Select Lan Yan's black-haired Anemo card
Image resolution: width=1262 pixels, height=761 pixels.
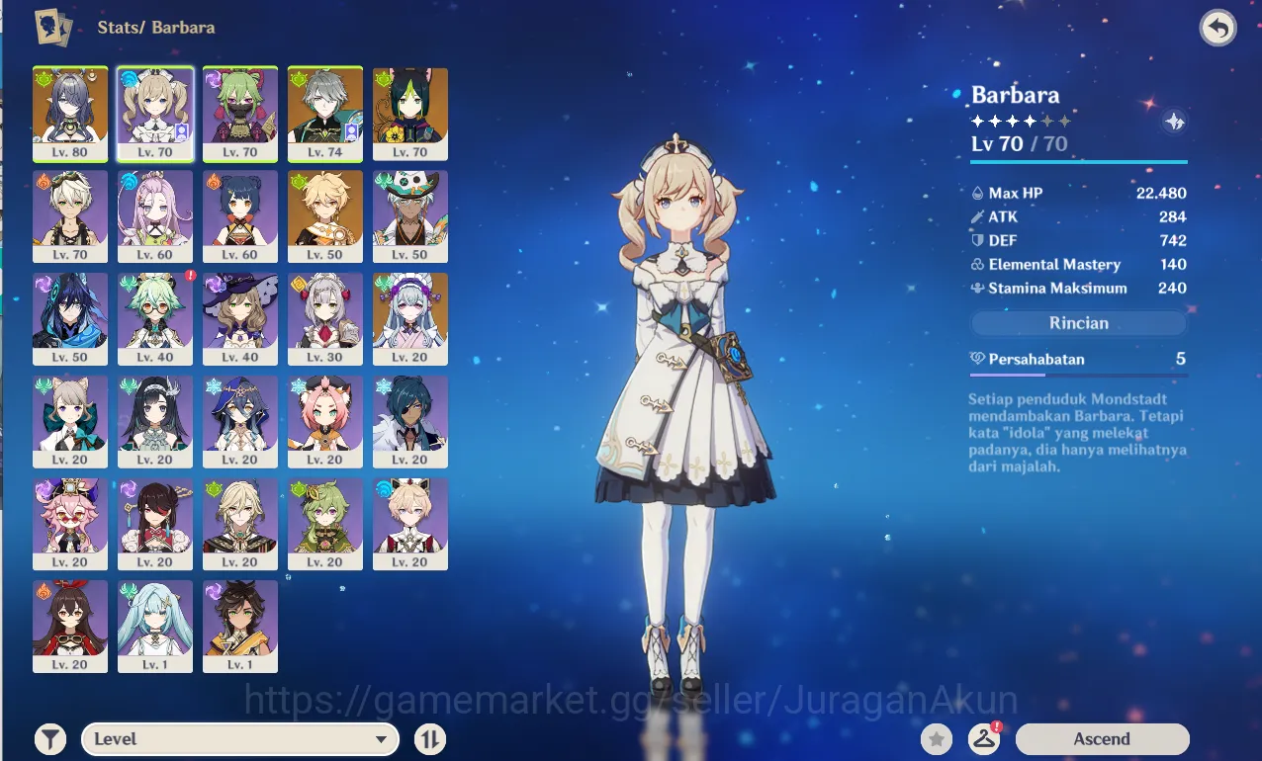tap(155, 422)
